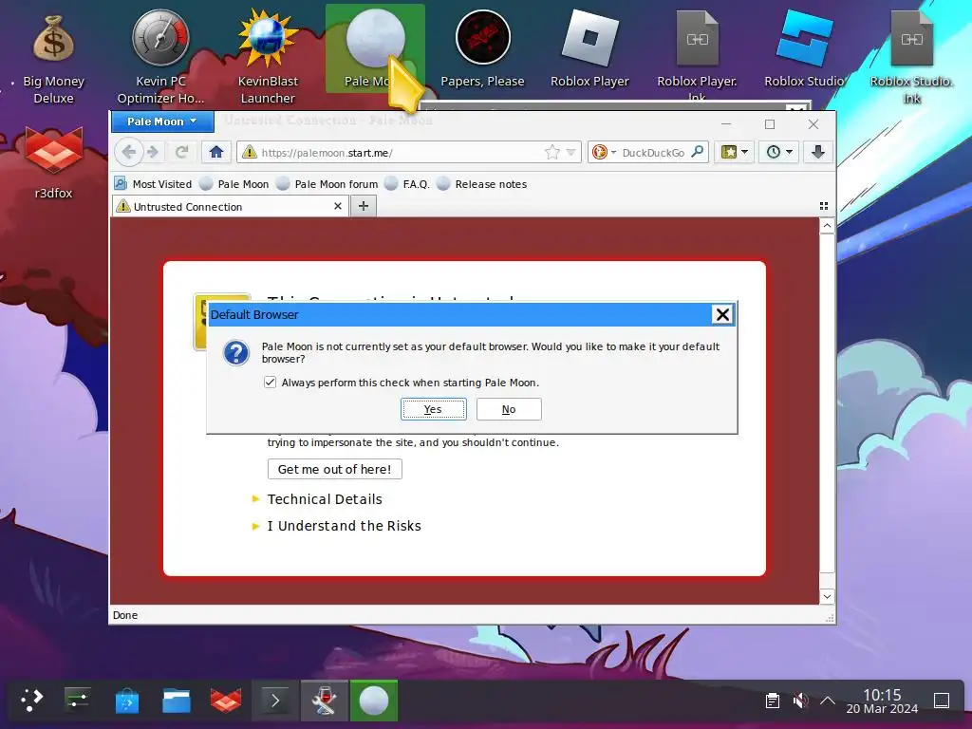This screenshot has width=972, height=729.
Task: Open the Pale Moon forum bookmark
Action: tap(327, 183)
